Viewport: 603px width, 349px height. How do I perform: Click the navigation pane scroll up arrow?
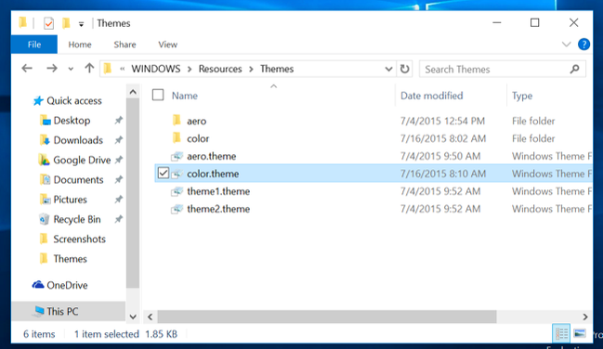pos(133,92)
